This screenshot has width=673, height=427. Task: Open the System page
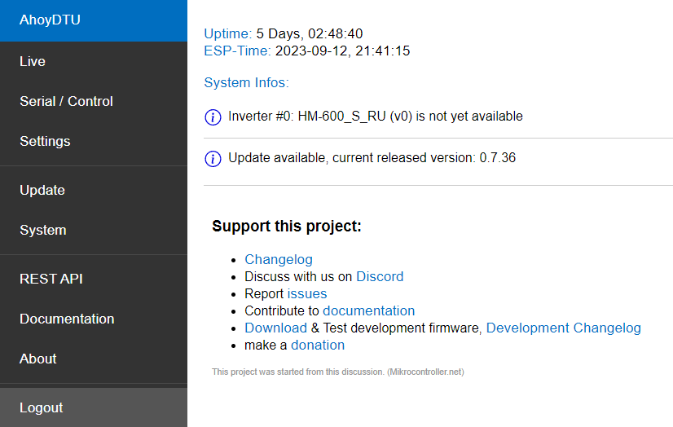(43, 230)
